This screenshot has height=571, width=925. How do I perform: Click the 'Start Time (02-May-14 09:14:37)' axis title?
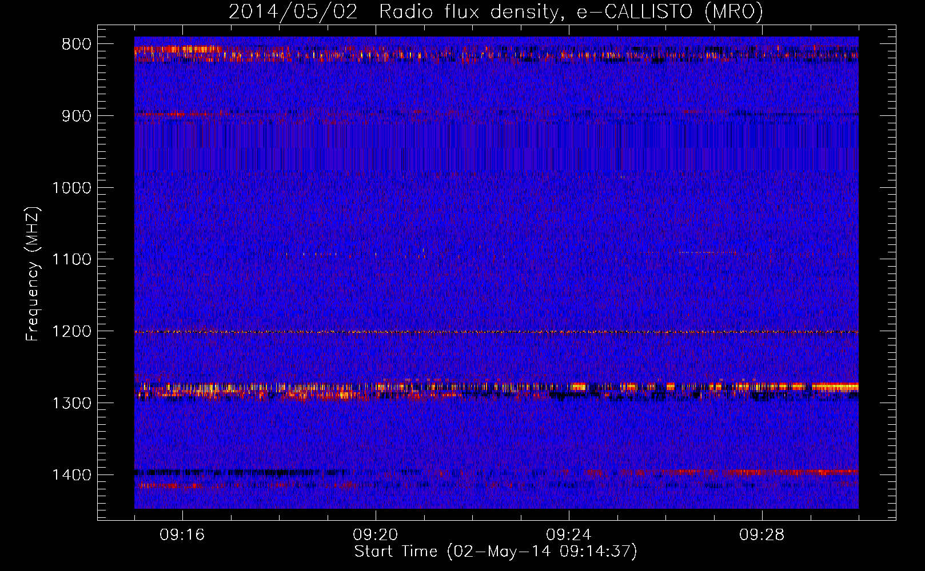pos(496,552)
